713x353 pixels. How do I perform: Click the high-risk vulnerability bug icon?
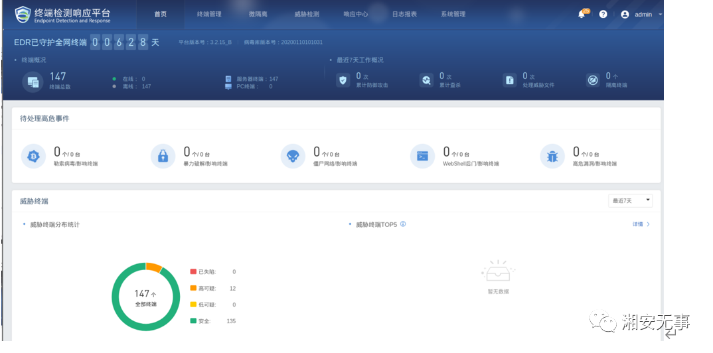pyautogui.click(x=552, y=157)
